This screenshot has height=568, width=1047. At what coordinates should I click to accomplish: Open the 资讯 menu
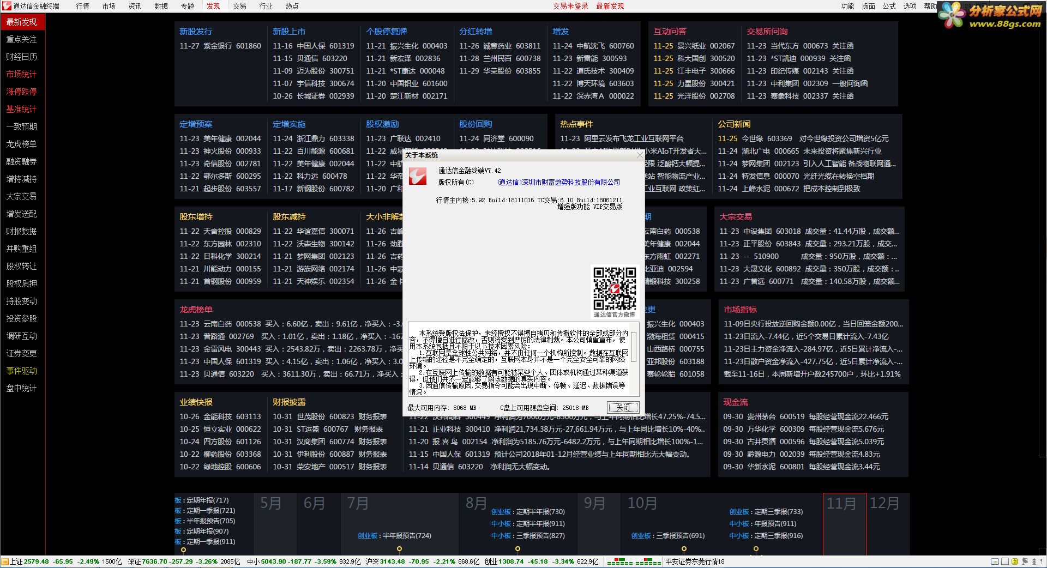[x=135, y=6]
